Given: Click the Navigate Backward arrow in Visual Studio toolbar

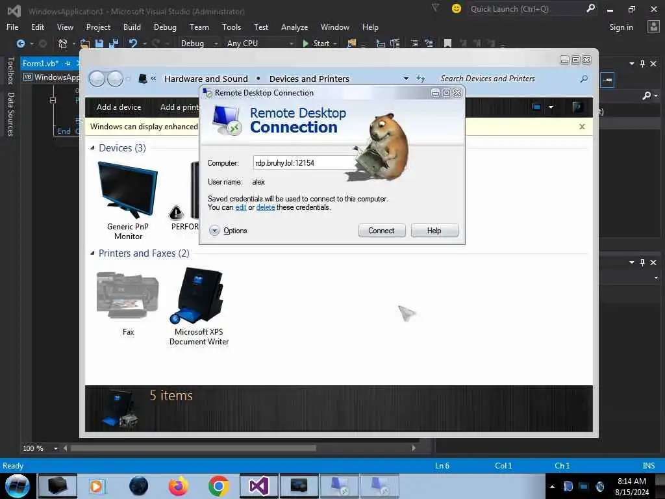Looking at the screenshot, I should (20, 44).
